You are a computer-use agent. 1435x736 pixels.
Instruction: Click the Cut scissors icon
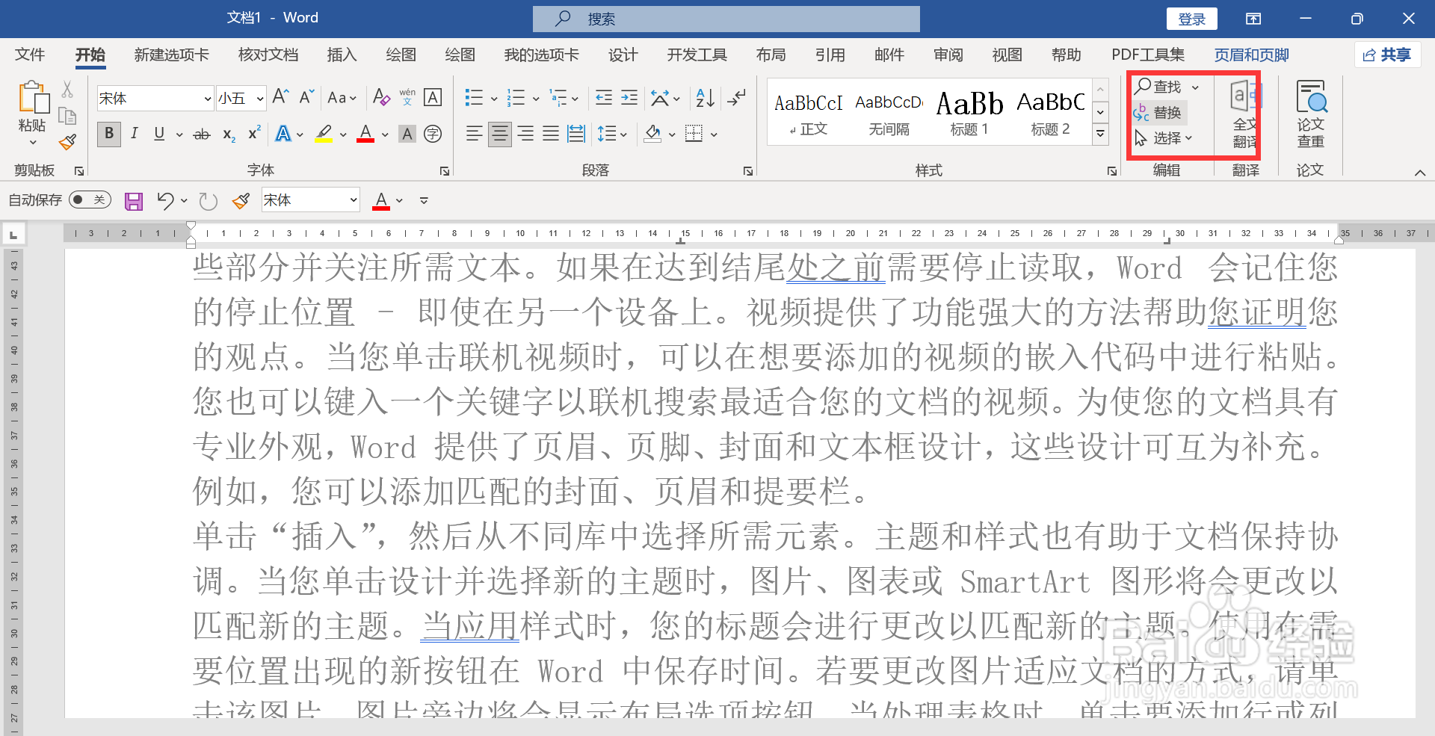(67, 90)
